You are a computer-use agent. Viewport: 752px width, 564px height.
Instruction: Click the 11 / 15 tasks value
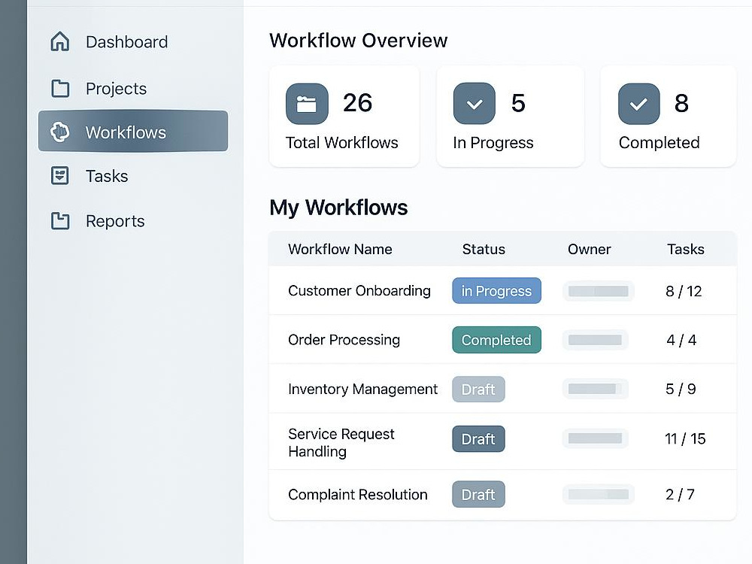685,439
